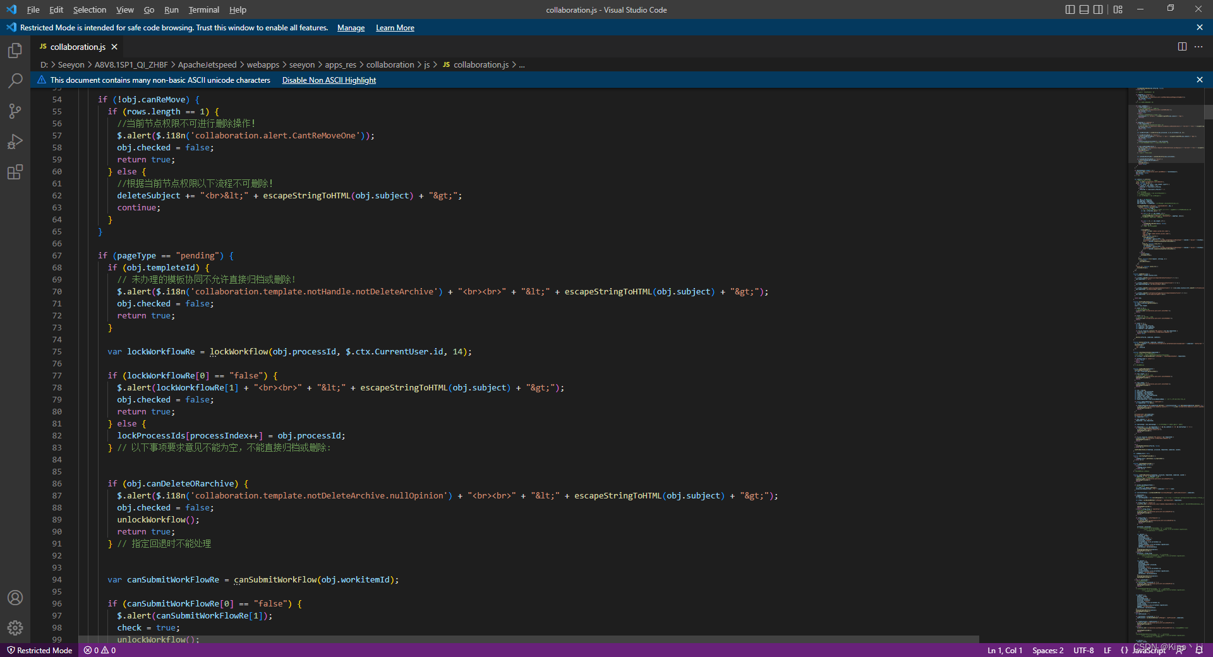Screen dimensions: 1213x657
Task: Open the Accounts menu icon
Action: pos(15,598)
